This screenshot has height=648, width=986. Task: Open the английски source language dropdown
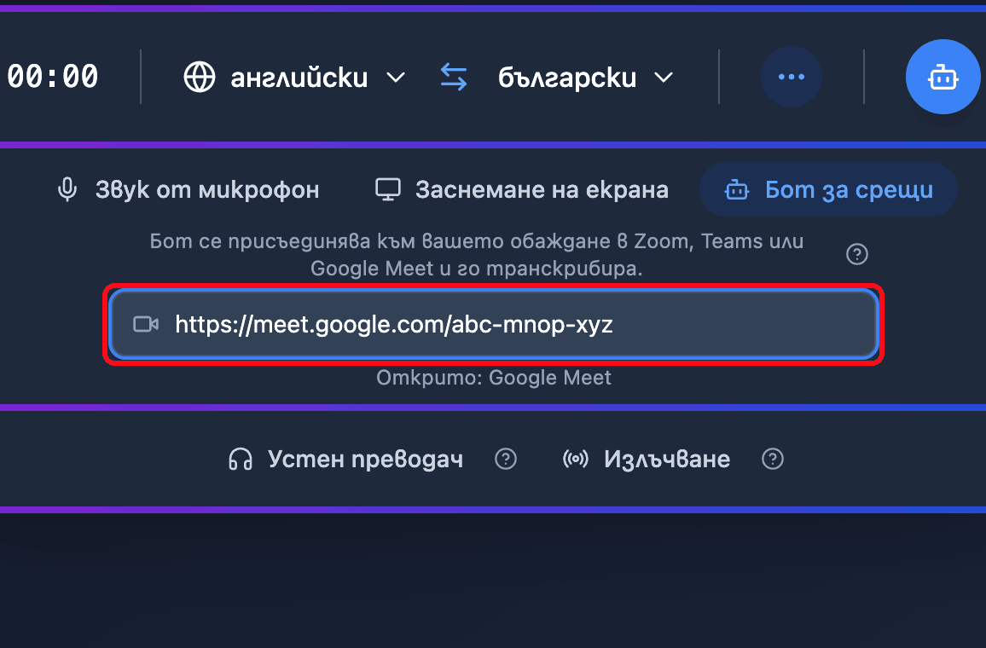[294, 78]
